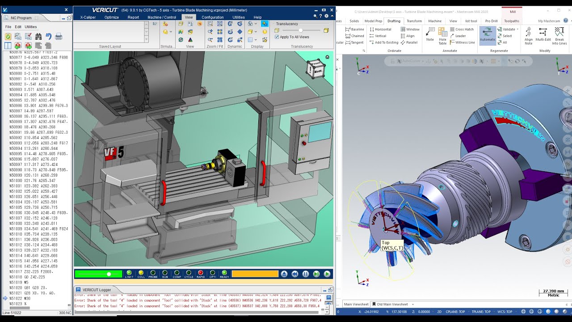Toggle the COLL collision status light
The height and width of the screenshot is (322, 572).
141,274
